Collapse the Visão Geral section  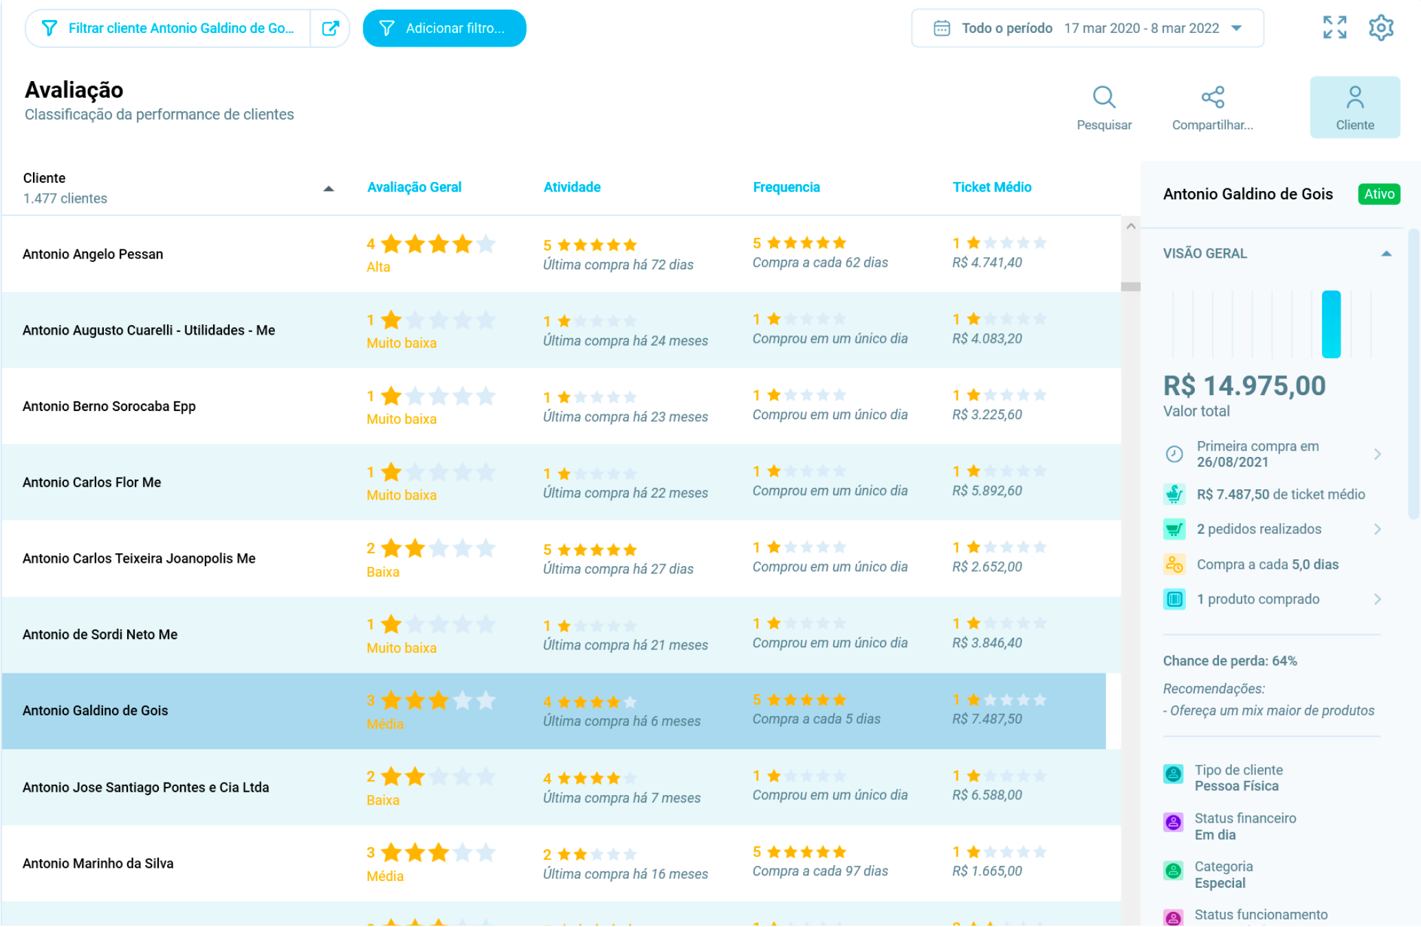click(x=1386, y=254)
